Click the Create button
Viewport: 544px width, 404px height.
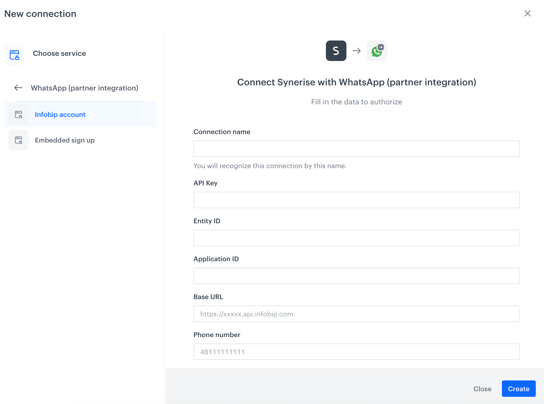(519, 389)
